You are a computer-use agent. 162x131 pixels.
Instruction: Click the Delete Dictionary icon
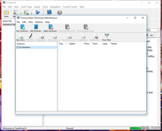[51, 27]
